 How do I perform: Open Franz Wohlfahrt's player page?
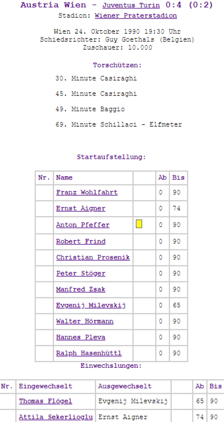(x=87, y=192)
